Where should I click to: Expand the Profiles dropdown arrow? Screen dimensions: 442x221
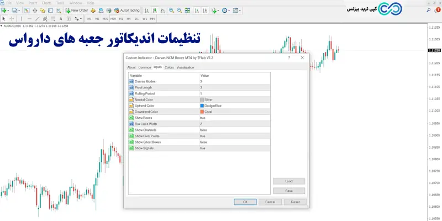click(x=19, y=10)
